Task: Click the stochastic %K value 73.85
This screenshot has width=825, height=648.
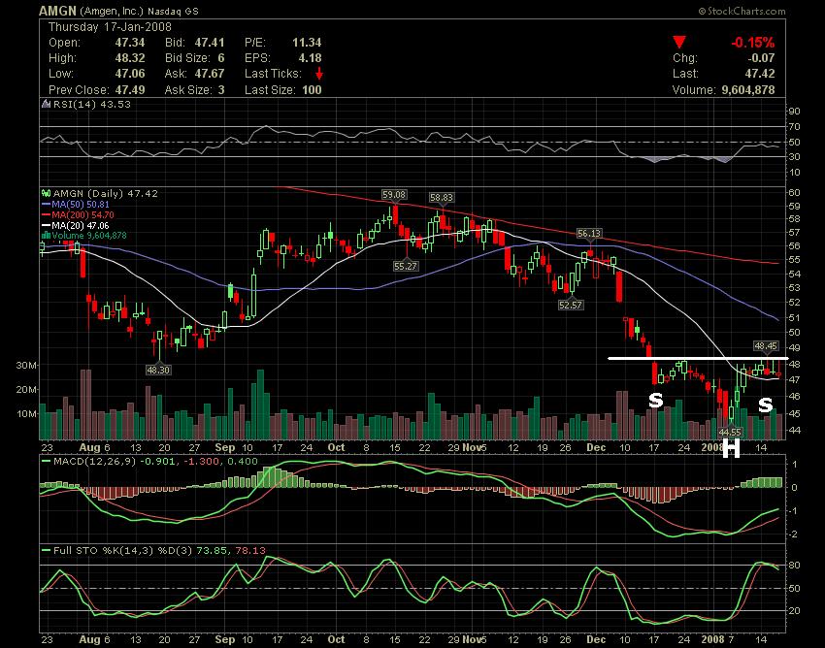Action: pyautogui.click(x=213, y=551)
